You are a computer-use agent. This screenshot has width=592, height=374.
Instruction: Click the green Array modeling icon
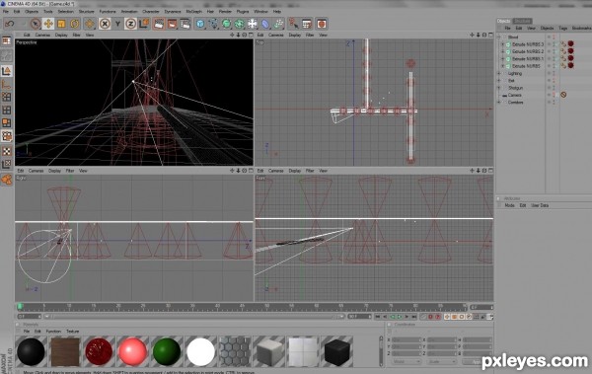coord(240,24)
